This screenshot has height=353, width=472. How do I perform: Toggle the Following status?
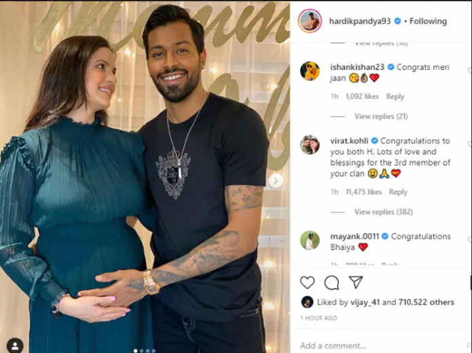428,21
